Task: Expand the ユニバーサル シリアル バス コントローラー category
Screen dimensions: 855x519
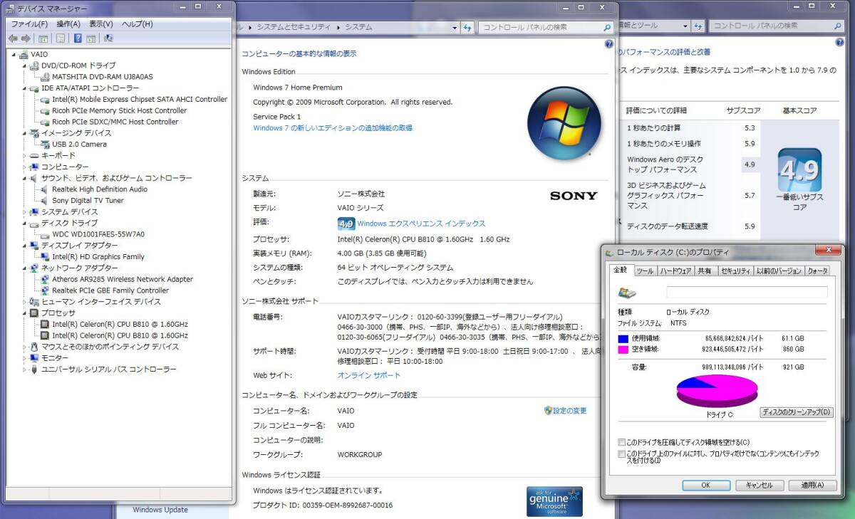Action: pos(25,369)
